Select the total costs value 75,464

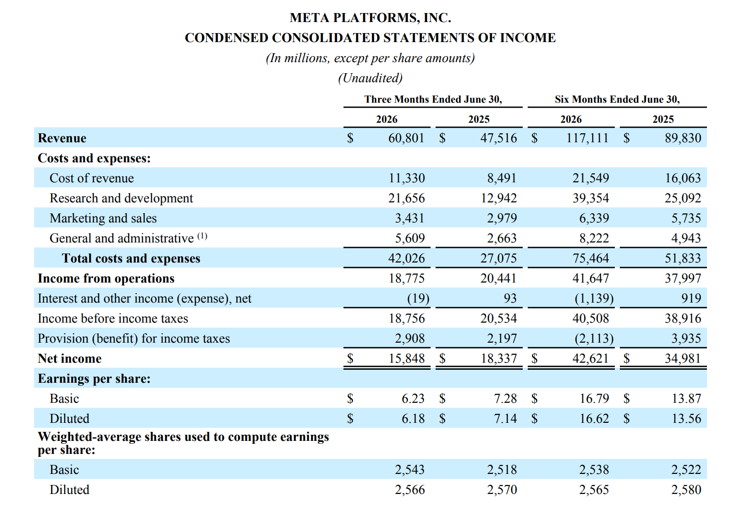pos(591,259)
